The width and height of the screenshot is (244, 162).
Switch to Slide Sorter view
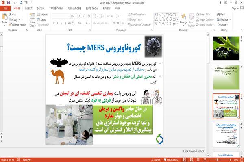[x=192, y=160]
